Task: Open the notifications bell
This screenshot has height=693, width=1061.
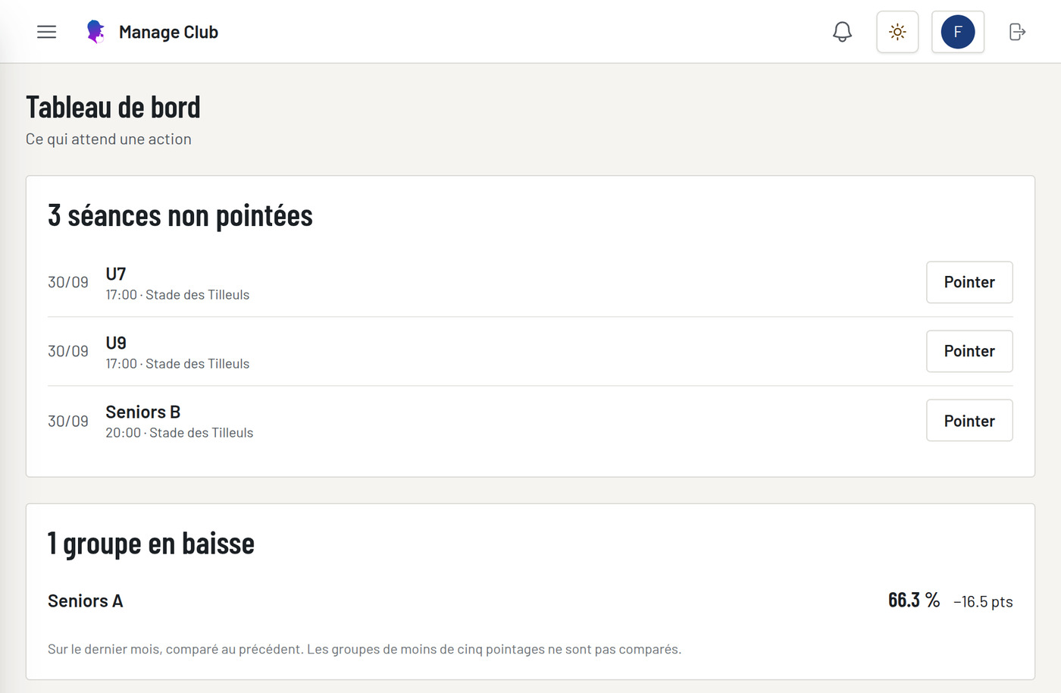Action: [x=842, y=32]
